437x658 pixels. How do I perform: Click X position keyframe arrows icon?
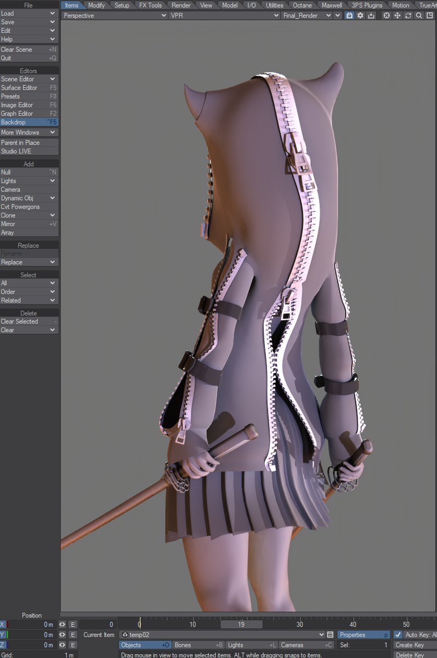[x=62, y=625]
